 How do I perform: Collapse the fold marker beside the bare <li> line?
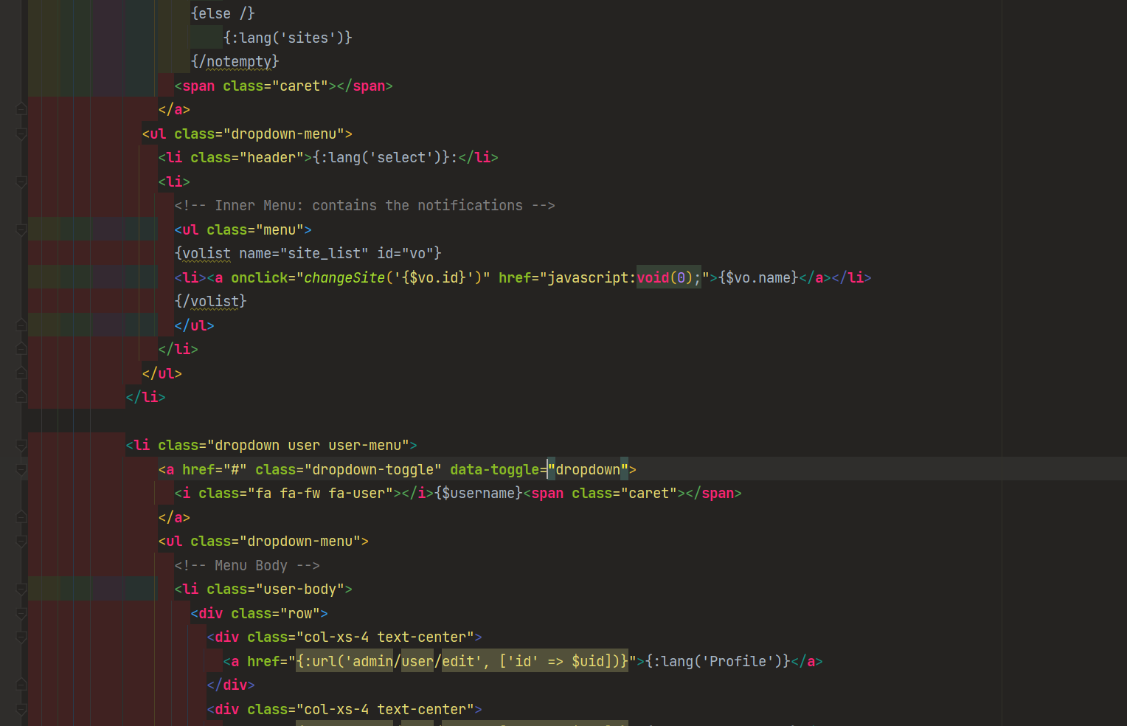pyautogui.click(x=21, y=181)
